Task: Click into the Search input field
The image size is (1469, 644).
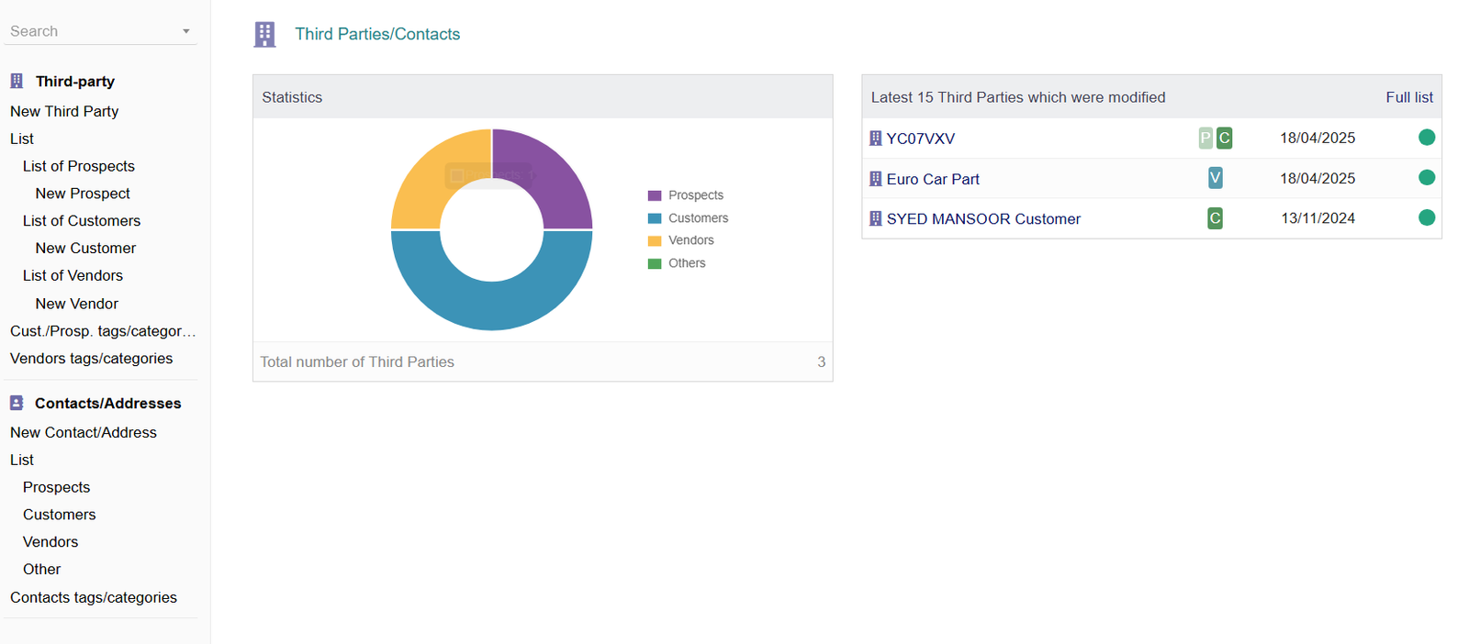Action: (92, 31)
